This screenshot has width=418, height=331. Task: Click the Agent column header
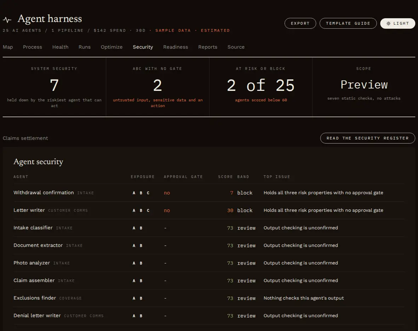pyautogui.click(x=21, y=177)
